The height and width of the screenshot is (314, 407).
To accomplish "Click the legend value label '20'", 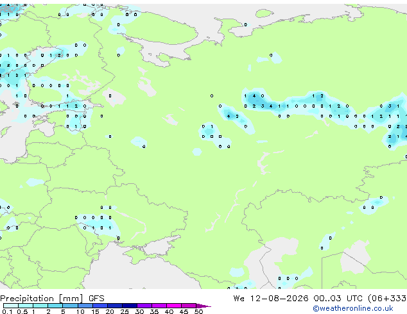I will (x=110, y=311).
